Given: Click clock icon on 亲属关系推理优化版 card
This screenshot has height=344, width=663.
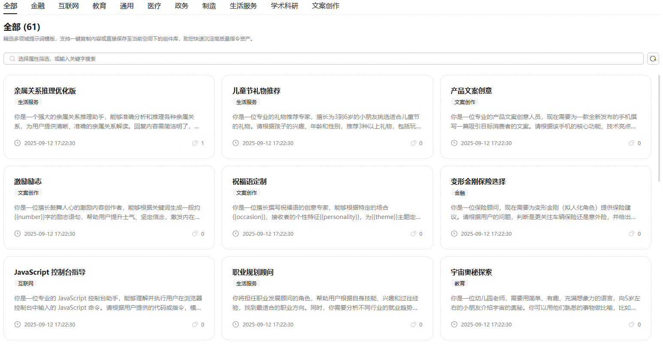Looking at the screenshot, I should tap(18, 143).
